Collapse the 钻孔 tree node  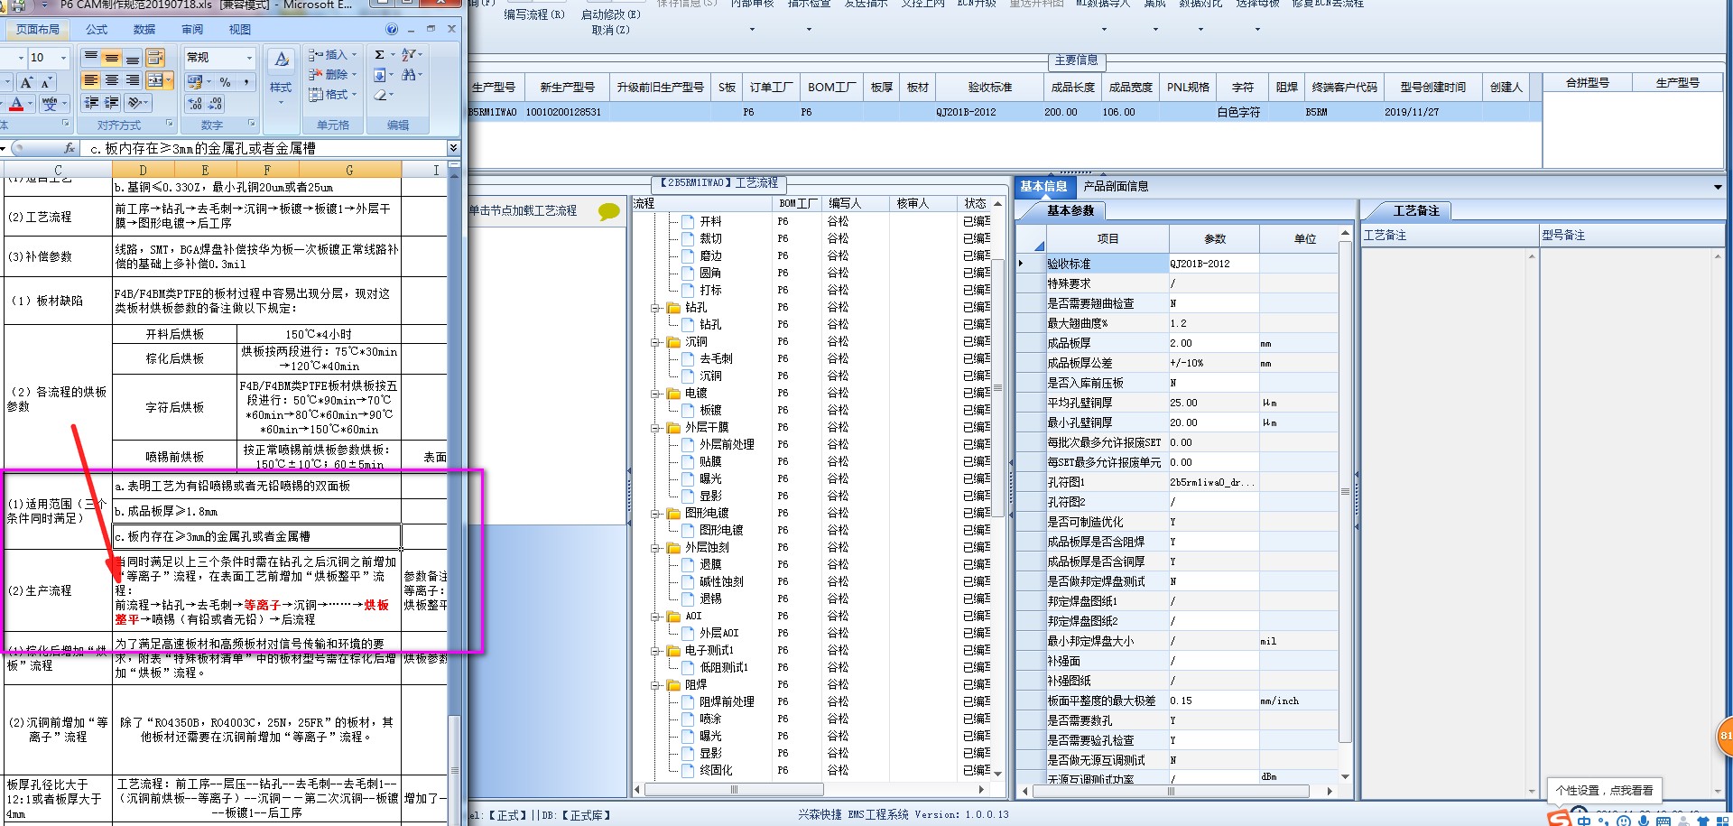pos(655,308)
